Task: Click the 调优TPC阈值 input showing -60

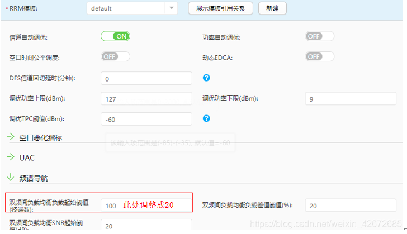Action: (146, 119)
